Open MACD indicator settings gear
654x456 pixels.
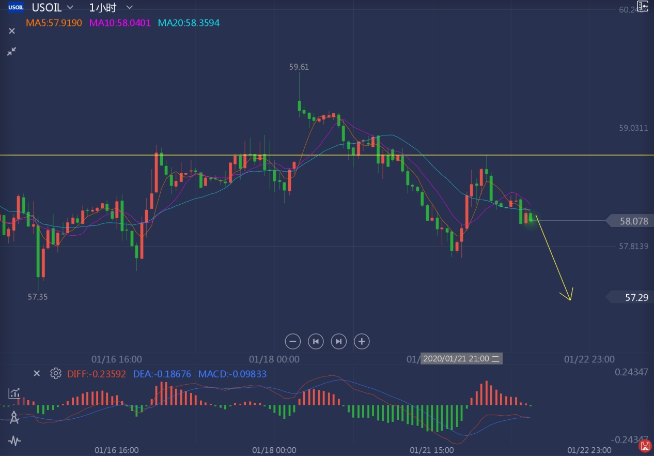click(56, 373)
